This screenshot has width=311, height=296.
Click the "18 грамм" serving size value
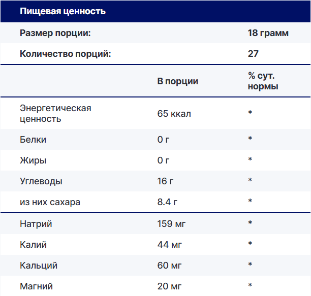(x=268, y=33)
